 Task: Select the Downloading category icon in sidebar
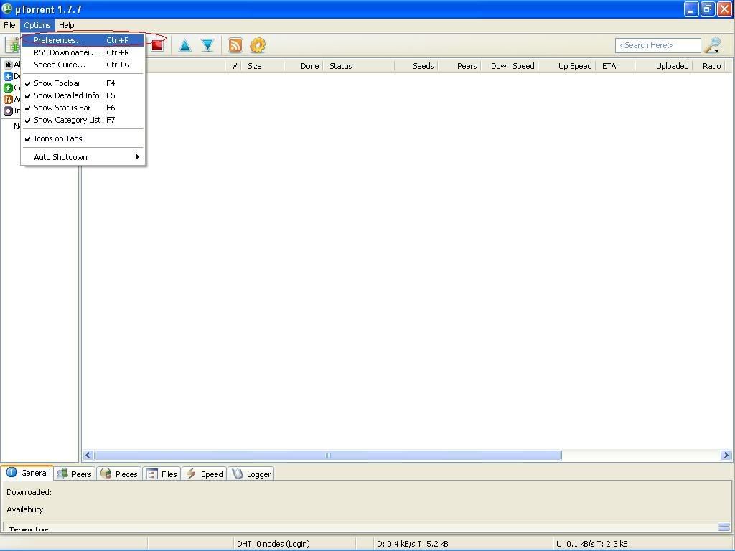coord(9,76)
